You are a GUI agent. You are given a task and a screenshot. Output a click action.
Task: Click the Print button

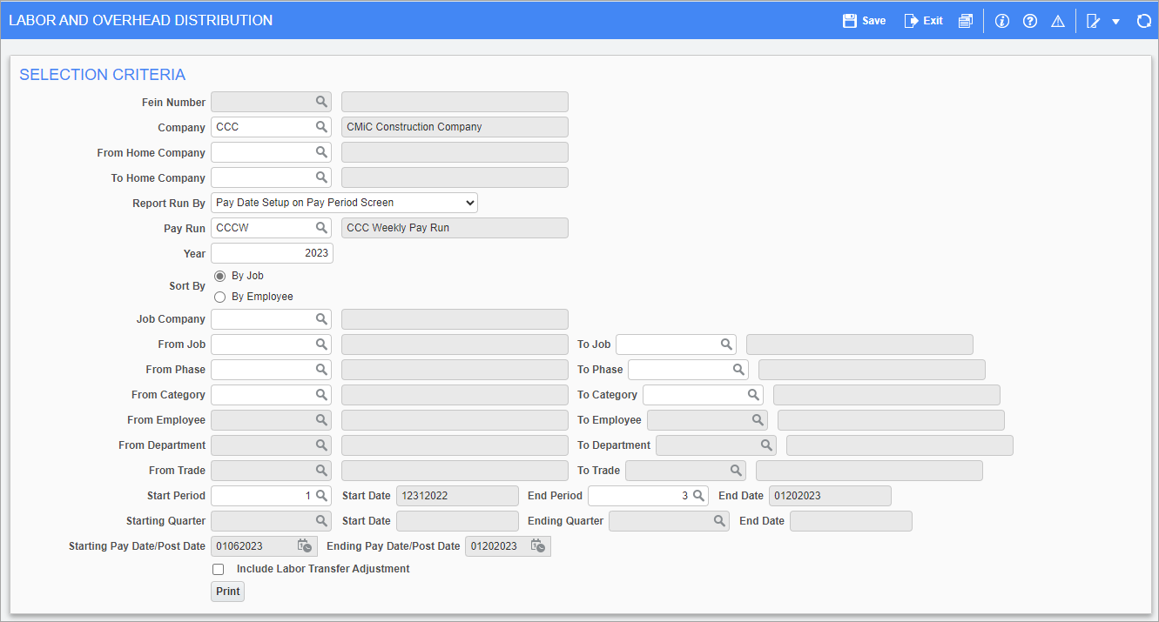coord(228,592)
